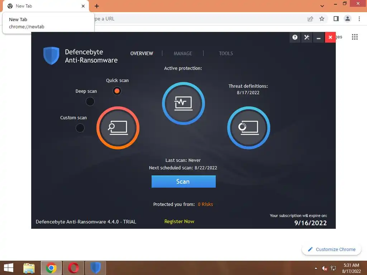This screenshot has width=367, height=275.
Task: Click the muted volume tray icon
Action: click(x=325, y=268)
